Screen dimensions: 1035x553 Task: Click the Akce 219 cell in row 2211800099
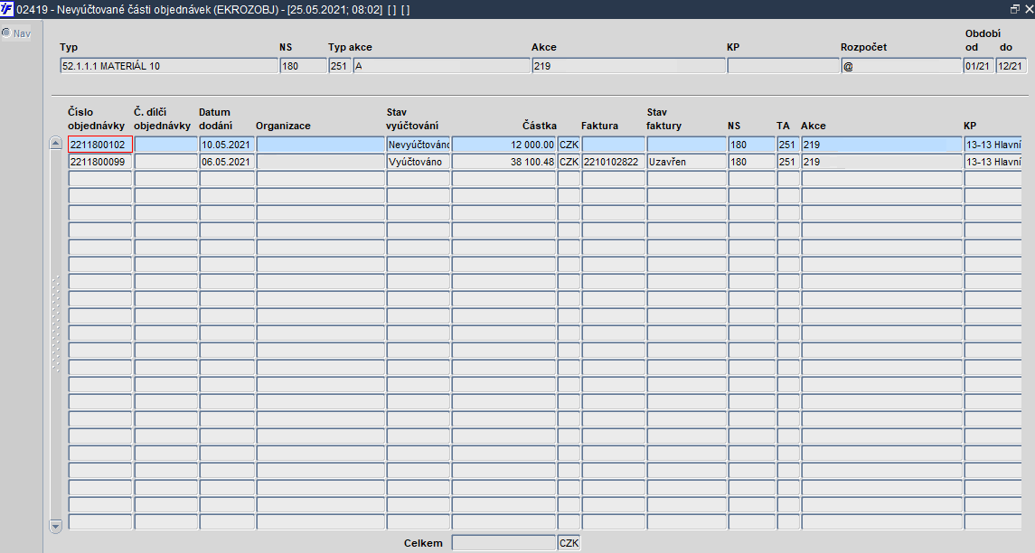pos(881,162)
